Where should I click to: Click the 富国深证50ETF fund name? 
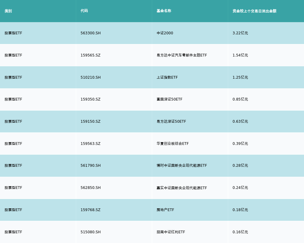click(169, 99)
